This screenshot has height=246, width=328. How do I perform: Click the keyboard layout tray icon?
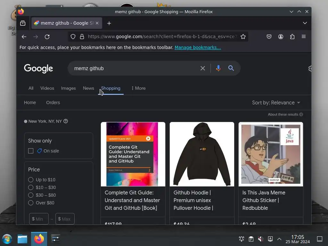(x=270, y=239)
